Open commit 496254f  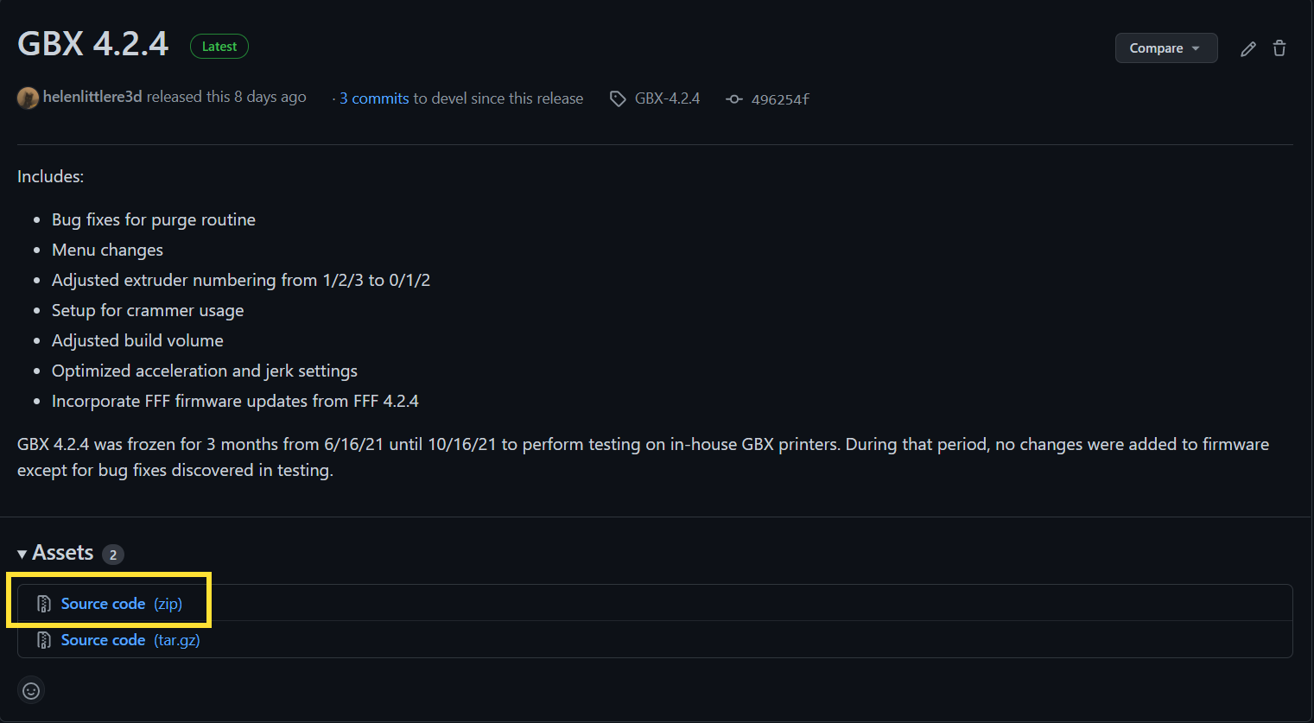coord(780,99)
